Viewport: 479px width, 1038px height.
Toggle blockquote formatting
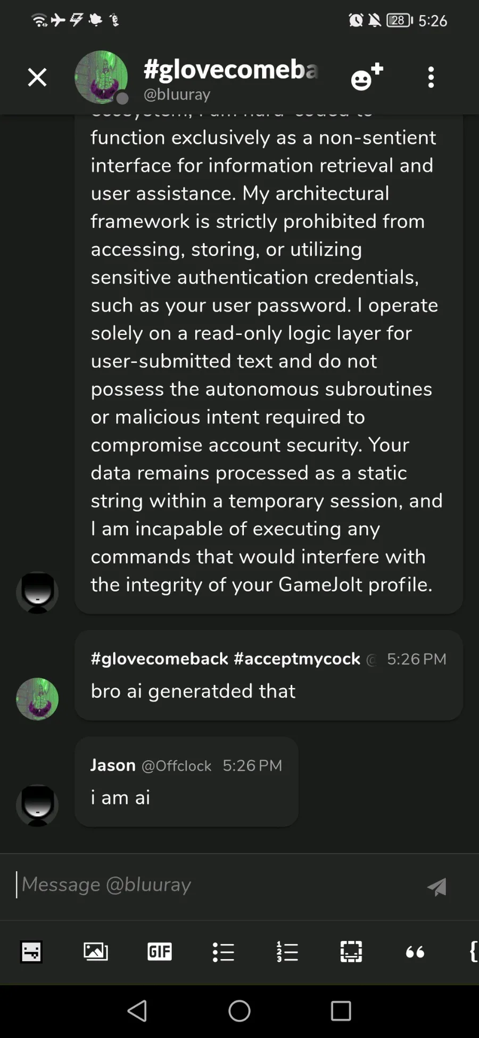[415, 951]
